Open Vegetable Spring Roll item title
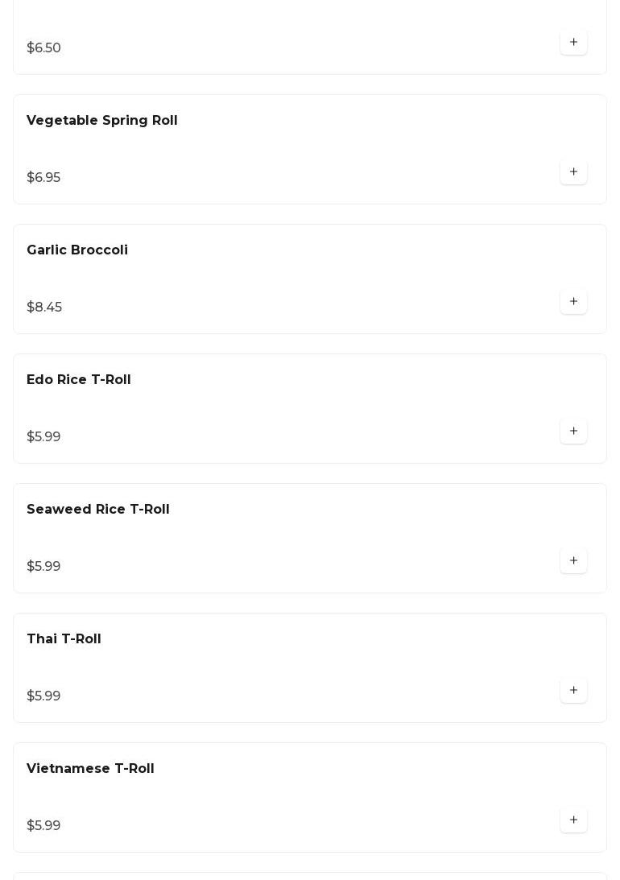620x880 pixels. tap(102, 121)
